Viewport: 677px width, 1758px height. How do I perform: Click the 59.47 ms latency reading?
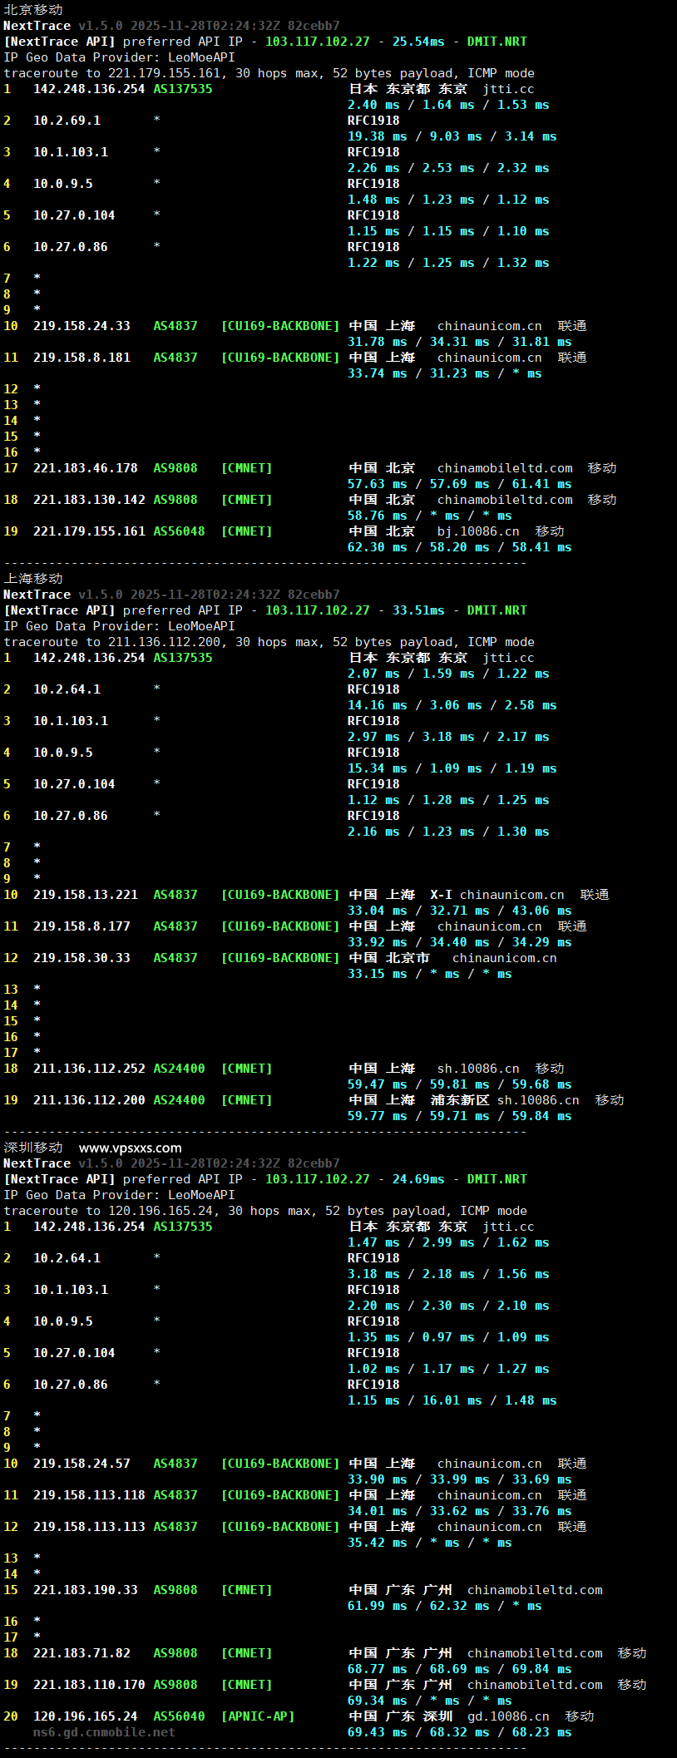click(x=378, y=1084)
